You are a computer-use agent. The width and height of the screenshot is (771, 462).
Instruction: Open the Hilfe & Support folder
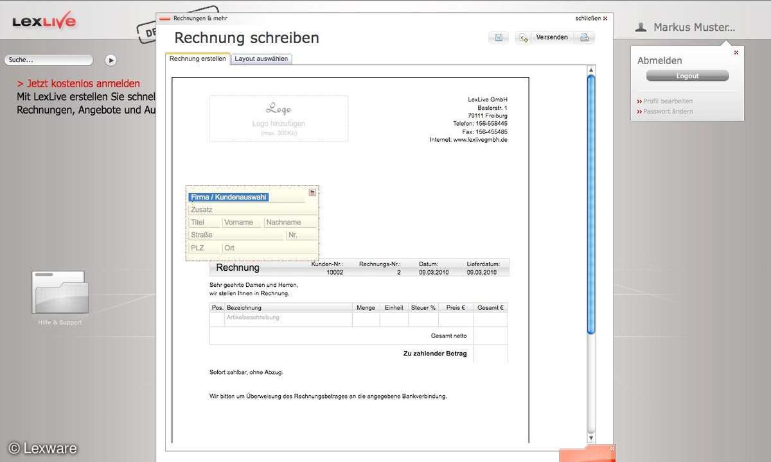point(60,294)
